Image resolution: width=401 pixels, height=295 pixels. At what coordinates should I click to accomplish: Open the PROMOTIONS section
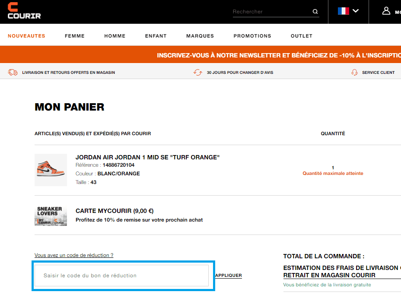[x=252, y=36]
